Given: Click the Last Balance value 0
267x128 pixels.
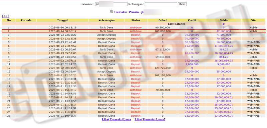Looking at the screenshot, I should (x=224, y=24).
